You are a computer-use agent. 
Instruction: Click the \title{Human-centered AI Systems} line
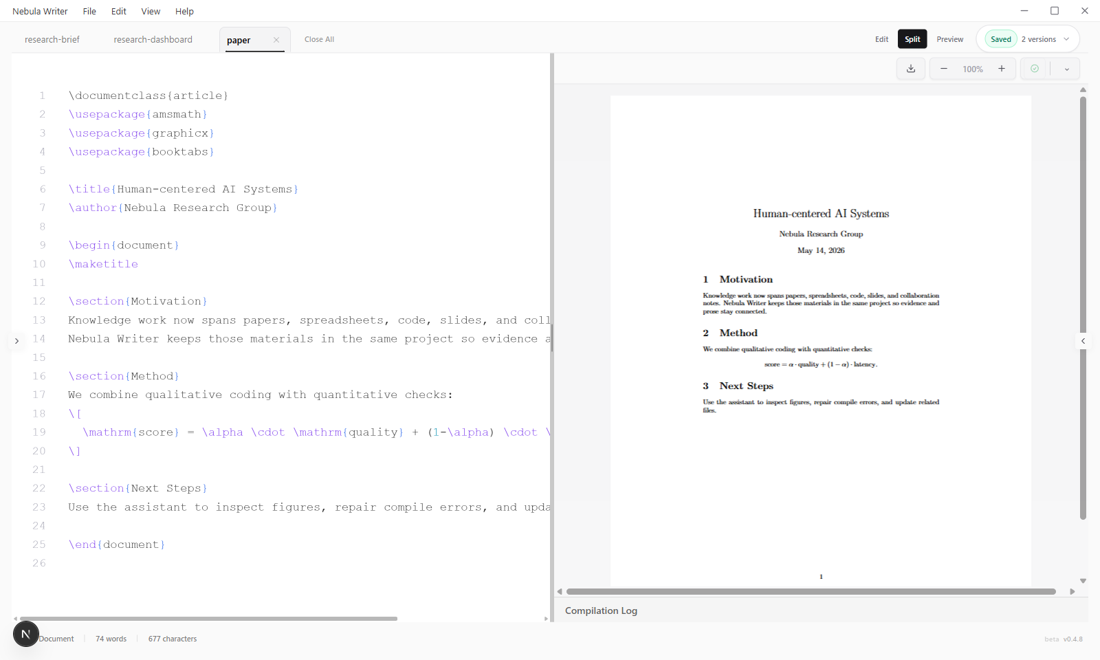[x=184, y=189]
